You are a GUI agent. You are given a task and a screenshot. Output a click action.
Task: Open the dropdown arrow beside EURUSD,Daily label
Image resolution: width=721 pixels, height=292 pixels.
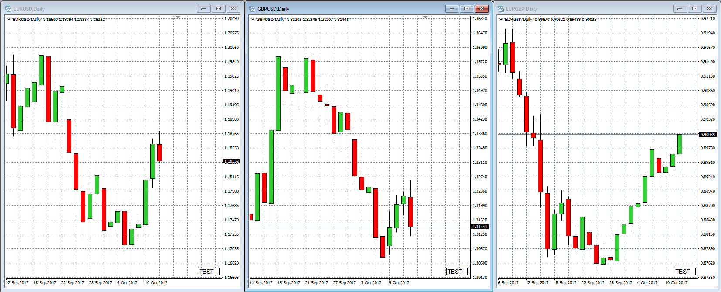click(x=9, y=20)
